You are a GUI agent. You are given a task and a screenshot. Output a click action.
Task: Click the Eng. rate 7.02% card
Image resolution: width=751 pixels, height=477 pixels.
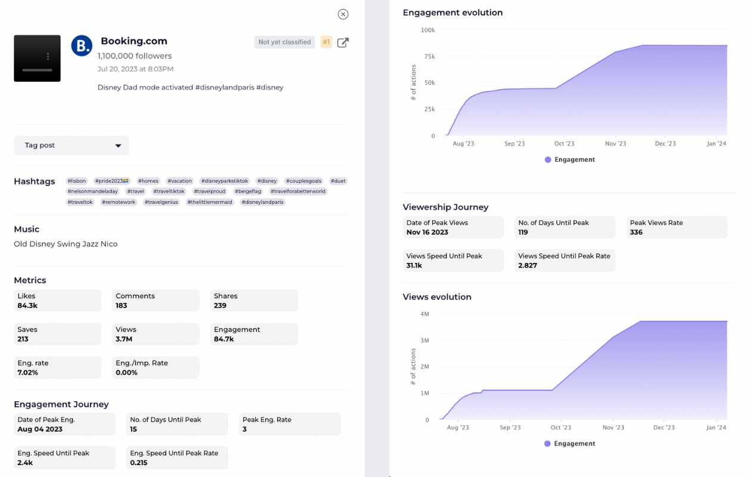point(57,367)
